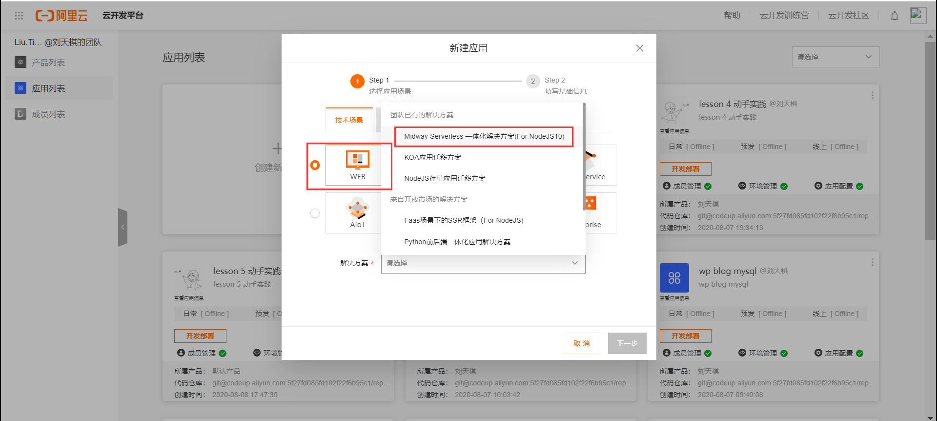Open 成员管理 on lesson 4 card
The image size is (937, 421).
pyautogui.click(x=687, y=186)
